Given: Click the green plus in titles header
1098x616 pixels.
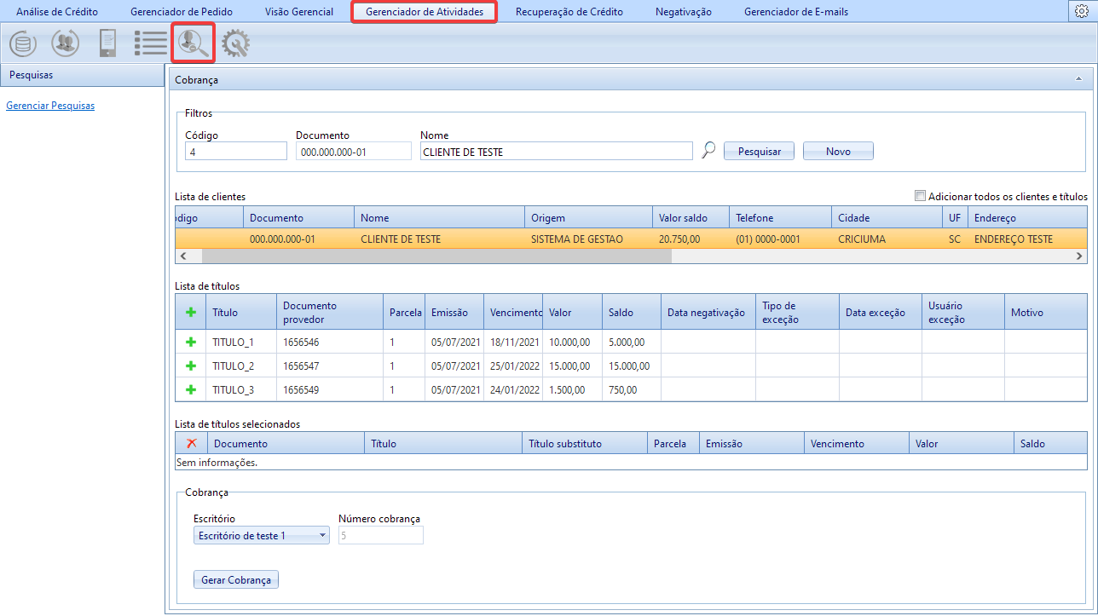Looking at the screenshot, I should coord(191,313).
